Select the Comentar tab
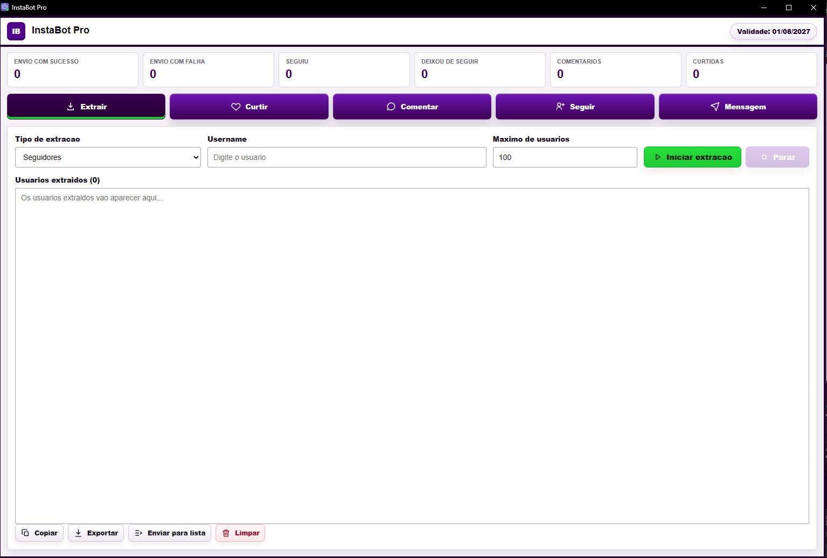The height and width of the screenshot is (558, 827). [x=412, y=107]
